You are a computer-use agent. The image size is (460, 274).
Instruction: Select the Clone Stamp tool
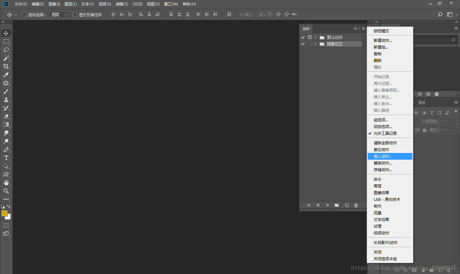[x=6, y=100]
